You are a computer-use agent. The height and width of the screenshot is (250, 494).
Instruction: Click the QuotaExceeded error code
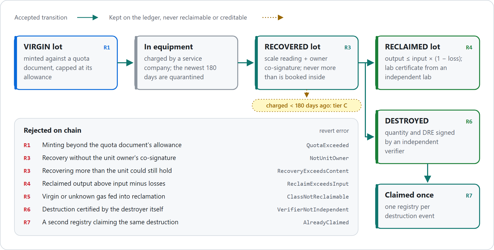tap(328, 145)
